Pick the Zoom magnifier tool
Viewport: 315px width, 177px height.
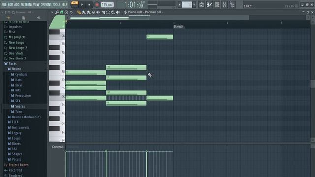click(x=113, y=12)
